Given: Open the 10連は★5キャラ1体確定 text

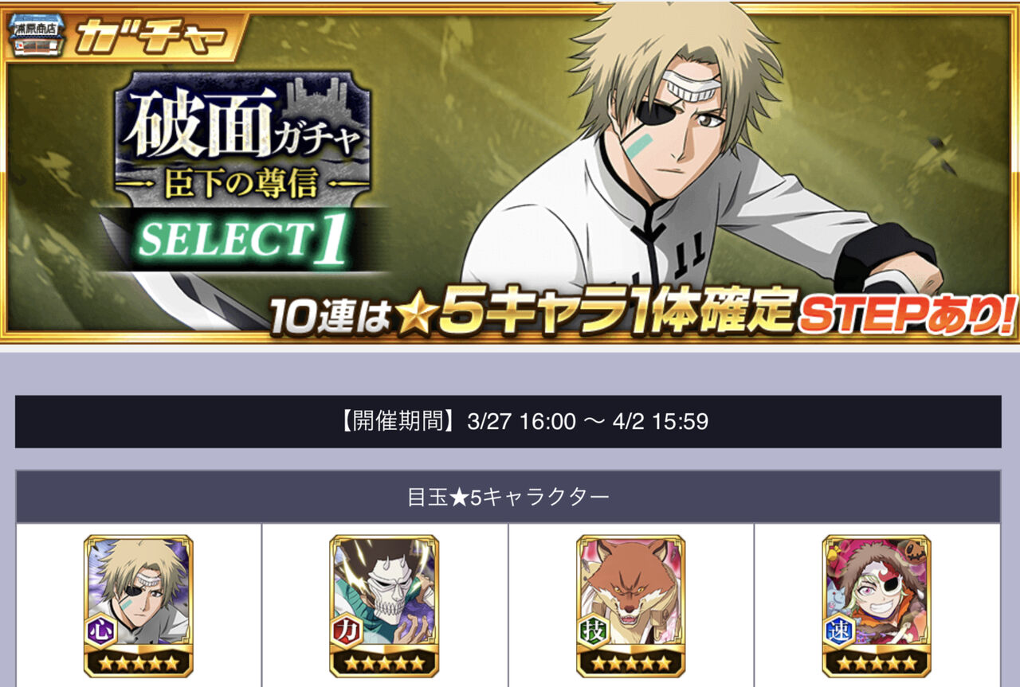Looking at the screenshot, I should point(532,315).
